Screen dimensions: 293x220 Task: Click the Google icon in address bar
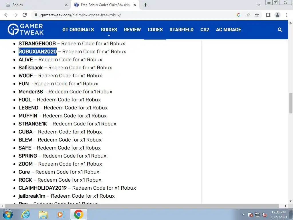pyautogui.click(x=238, y=15)
